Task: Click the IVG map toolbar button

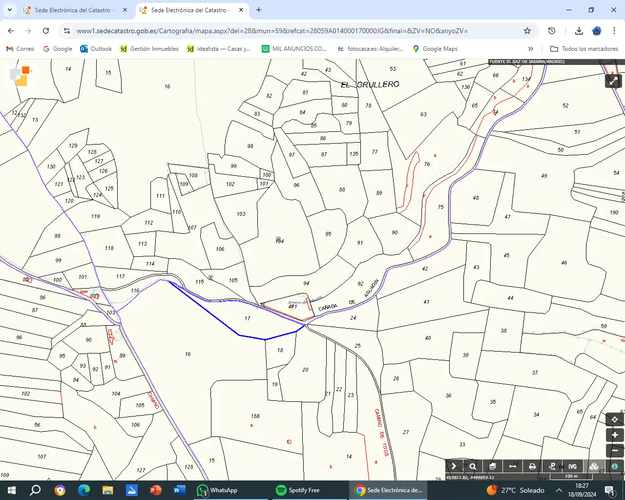Action: coord(573,466)
